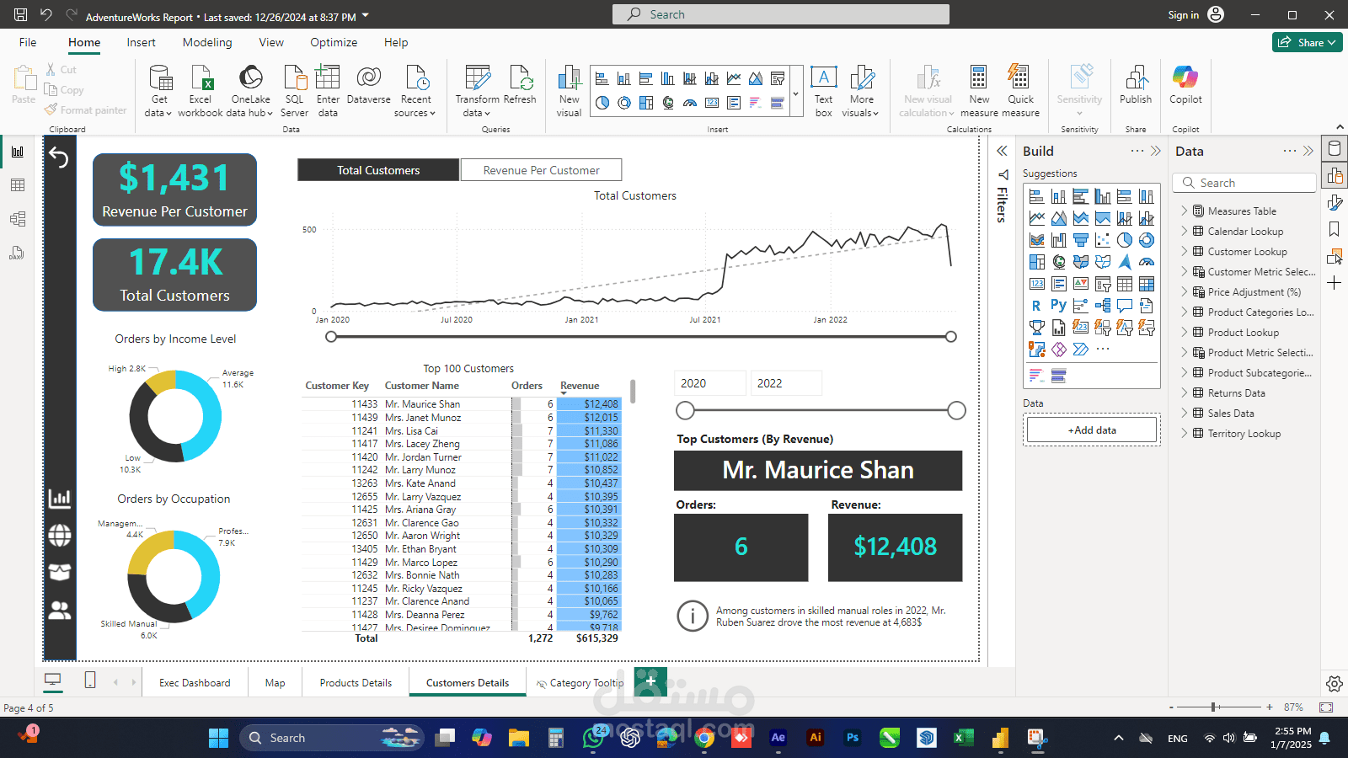Click the bar chart navigation icon on canvas
Screen dimensions: 1348x758
[x=60, y=498]
